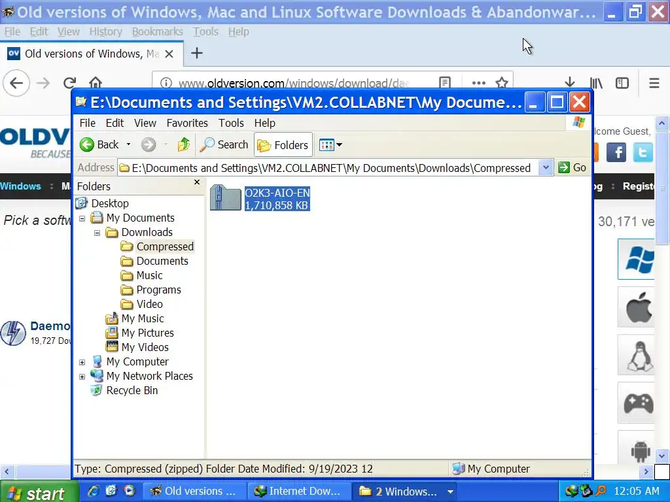The image size is (670, 502).
Task: Select the Windows platform tile on webpage
Action: tap(636, 259)
